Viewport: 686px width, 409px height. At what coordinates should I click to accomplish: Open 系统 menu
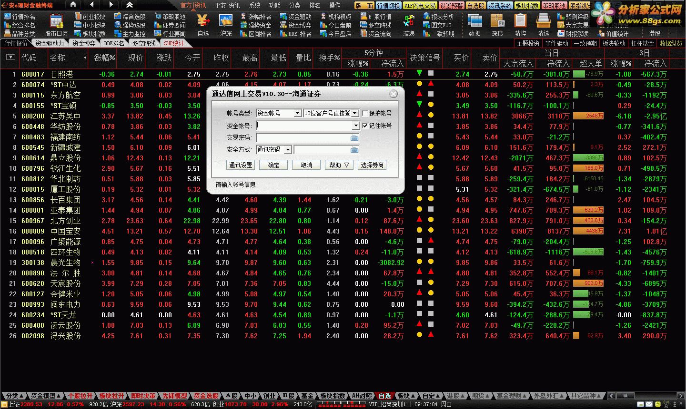click(254, 5)
